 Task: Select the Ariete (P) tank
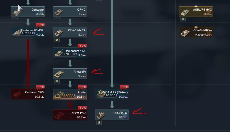(x=70, y=74)
